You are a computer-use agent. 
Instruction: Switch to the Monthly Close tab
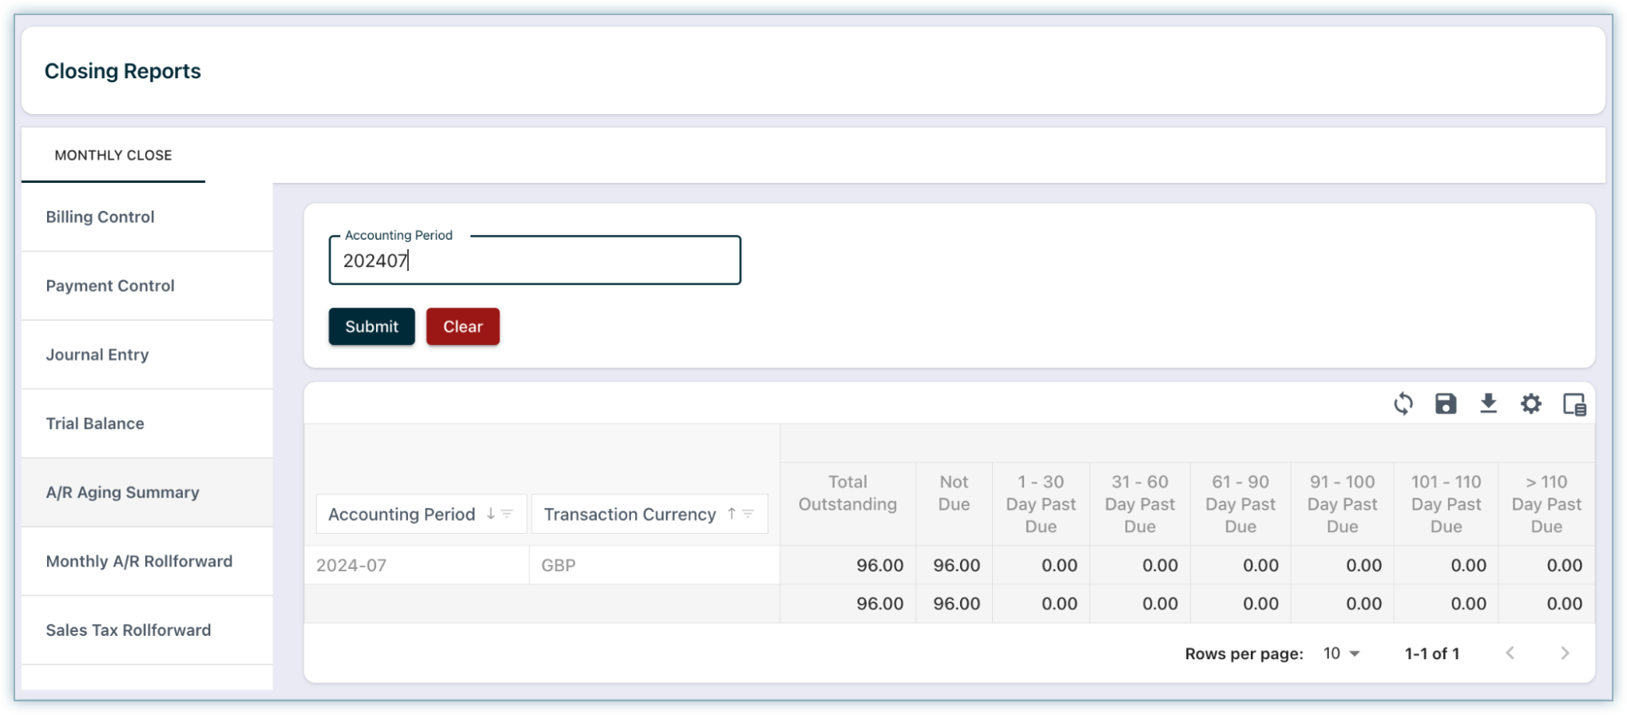(x=113, y=155)
